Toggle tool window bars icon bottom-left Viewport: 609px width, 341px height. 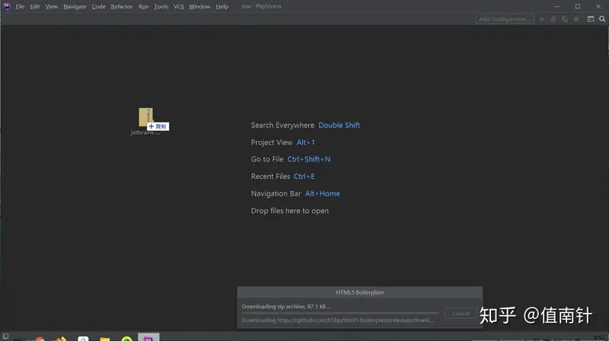coord(5,336)
